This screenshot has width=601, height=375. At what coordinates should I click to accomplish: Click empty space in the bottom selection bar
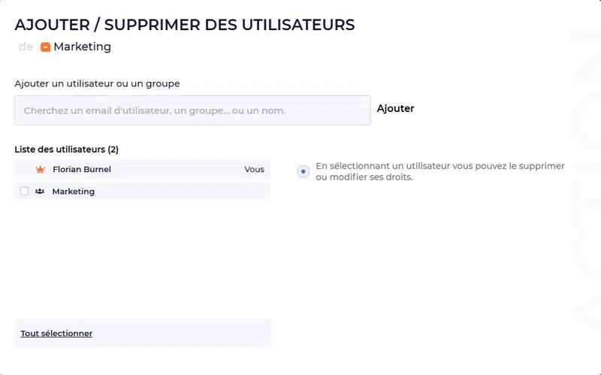(188, 333)
